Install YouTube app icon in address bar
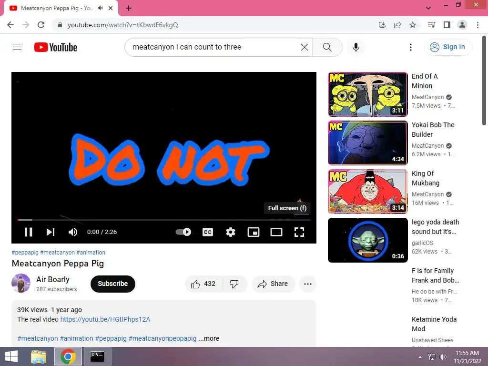 pyautogui.click(x=382, y=25)
